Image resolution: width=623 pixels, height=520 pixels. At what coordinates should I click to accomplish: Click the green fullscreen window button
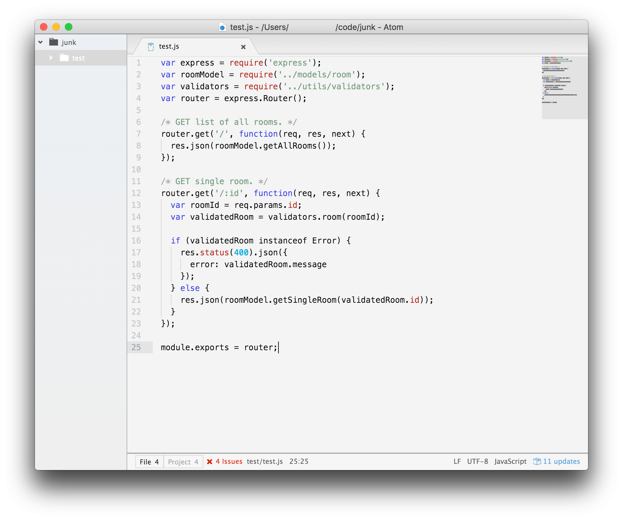pyautogui.click(x=69, y=27)
